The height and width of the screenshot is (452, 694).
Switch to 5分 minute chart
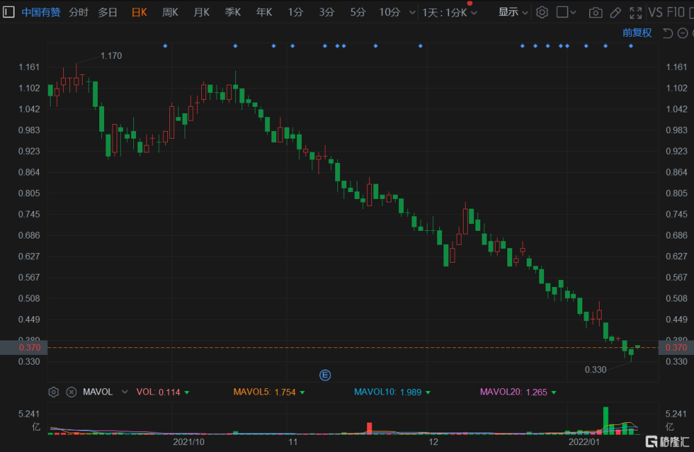(358, 12)
